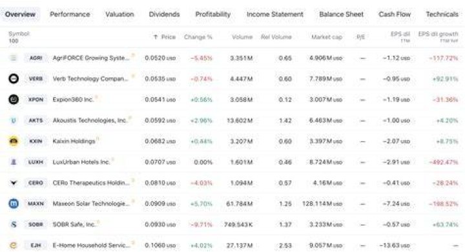This screenshot has width=465, height=252.
Task: Sort by the Price column header
Action: pos(165,37)
